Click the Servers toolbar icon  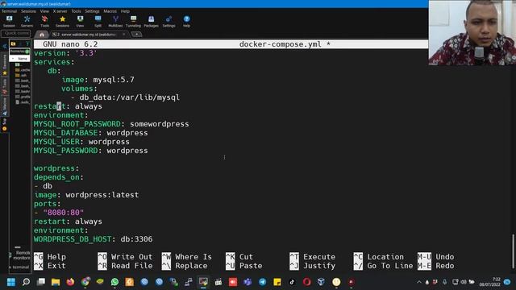(x=27, y=22)
